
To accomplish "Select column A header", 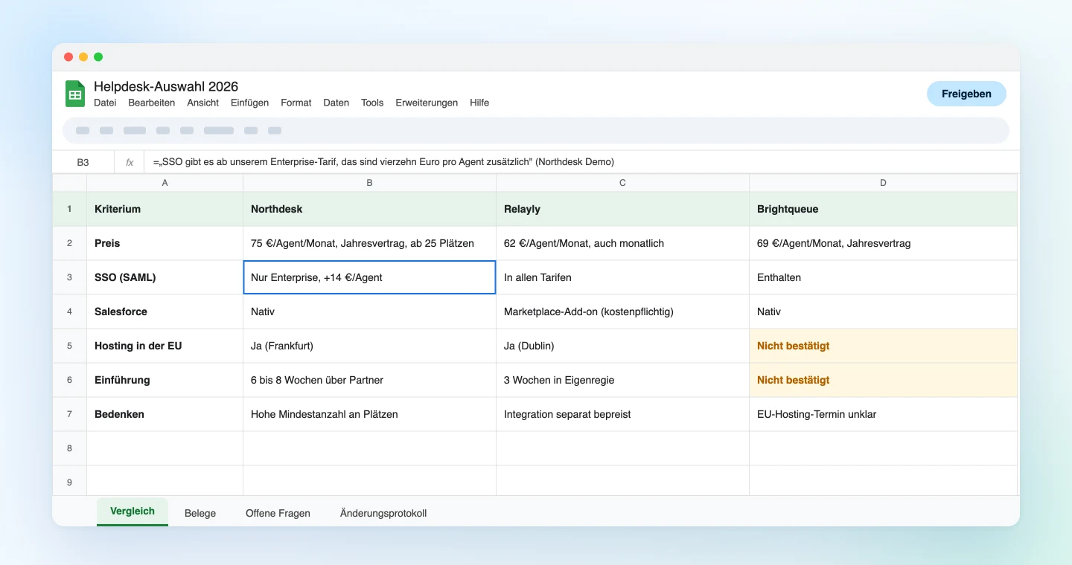I will [x=165, y=183].
